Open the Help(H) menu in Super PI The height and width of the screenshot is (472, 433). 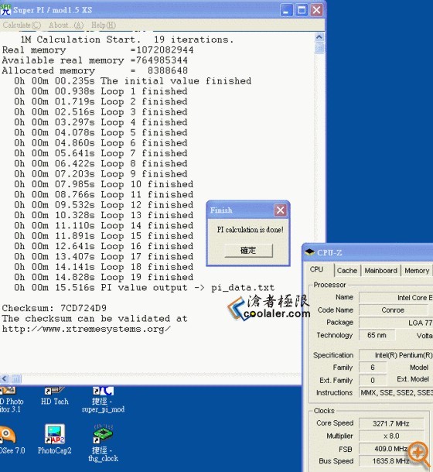[x=103, y=25]
